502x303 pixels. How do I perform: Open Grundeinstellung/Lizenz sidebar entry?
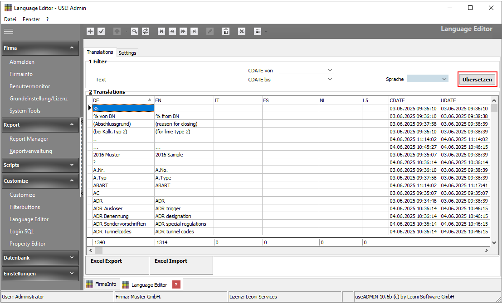[39, 99]
